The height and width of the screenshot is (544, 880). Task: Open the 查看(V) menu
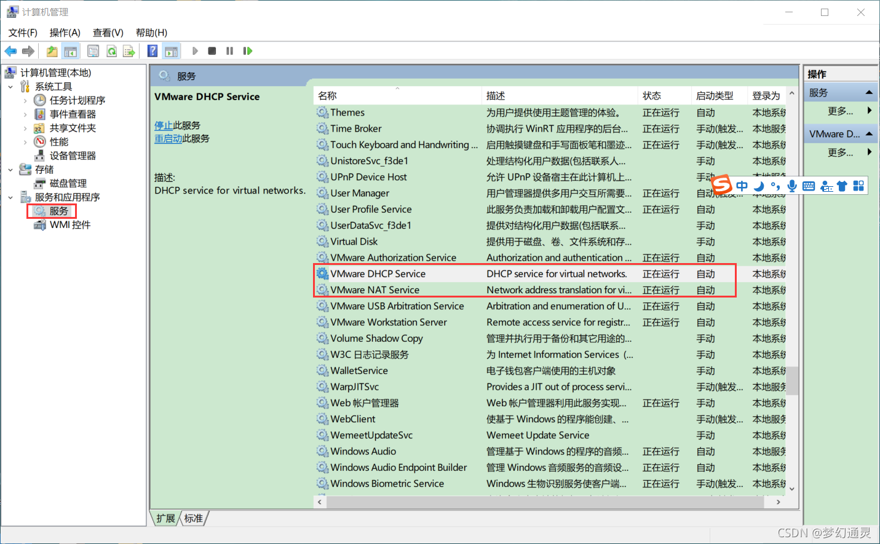pyautogui.click(x=108, y=33)
